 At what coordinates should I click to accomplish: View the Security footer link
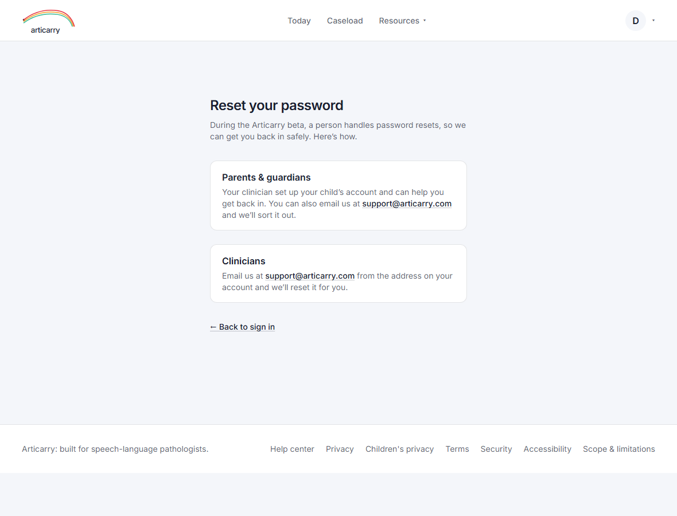(x=496, y=449)
